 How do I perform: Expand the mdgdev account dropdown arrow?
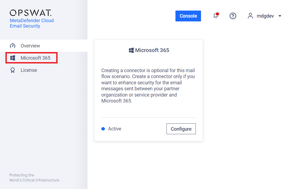click(x=280, y=16)
